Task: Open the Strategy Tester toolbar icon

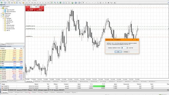Action: click(20, 3)
